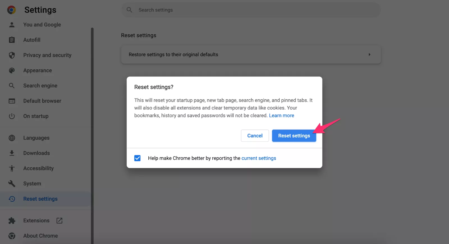This screenshot has height=244, width=449.
Task: Expand Restore settings to their original defaults arrow
Action: (370, 55)
